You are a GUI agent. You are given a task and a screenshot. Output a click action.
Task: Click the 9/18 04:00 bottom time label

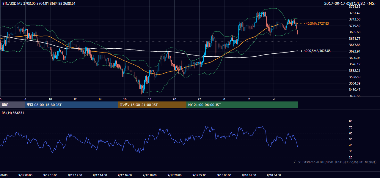[x=274, y=175]
